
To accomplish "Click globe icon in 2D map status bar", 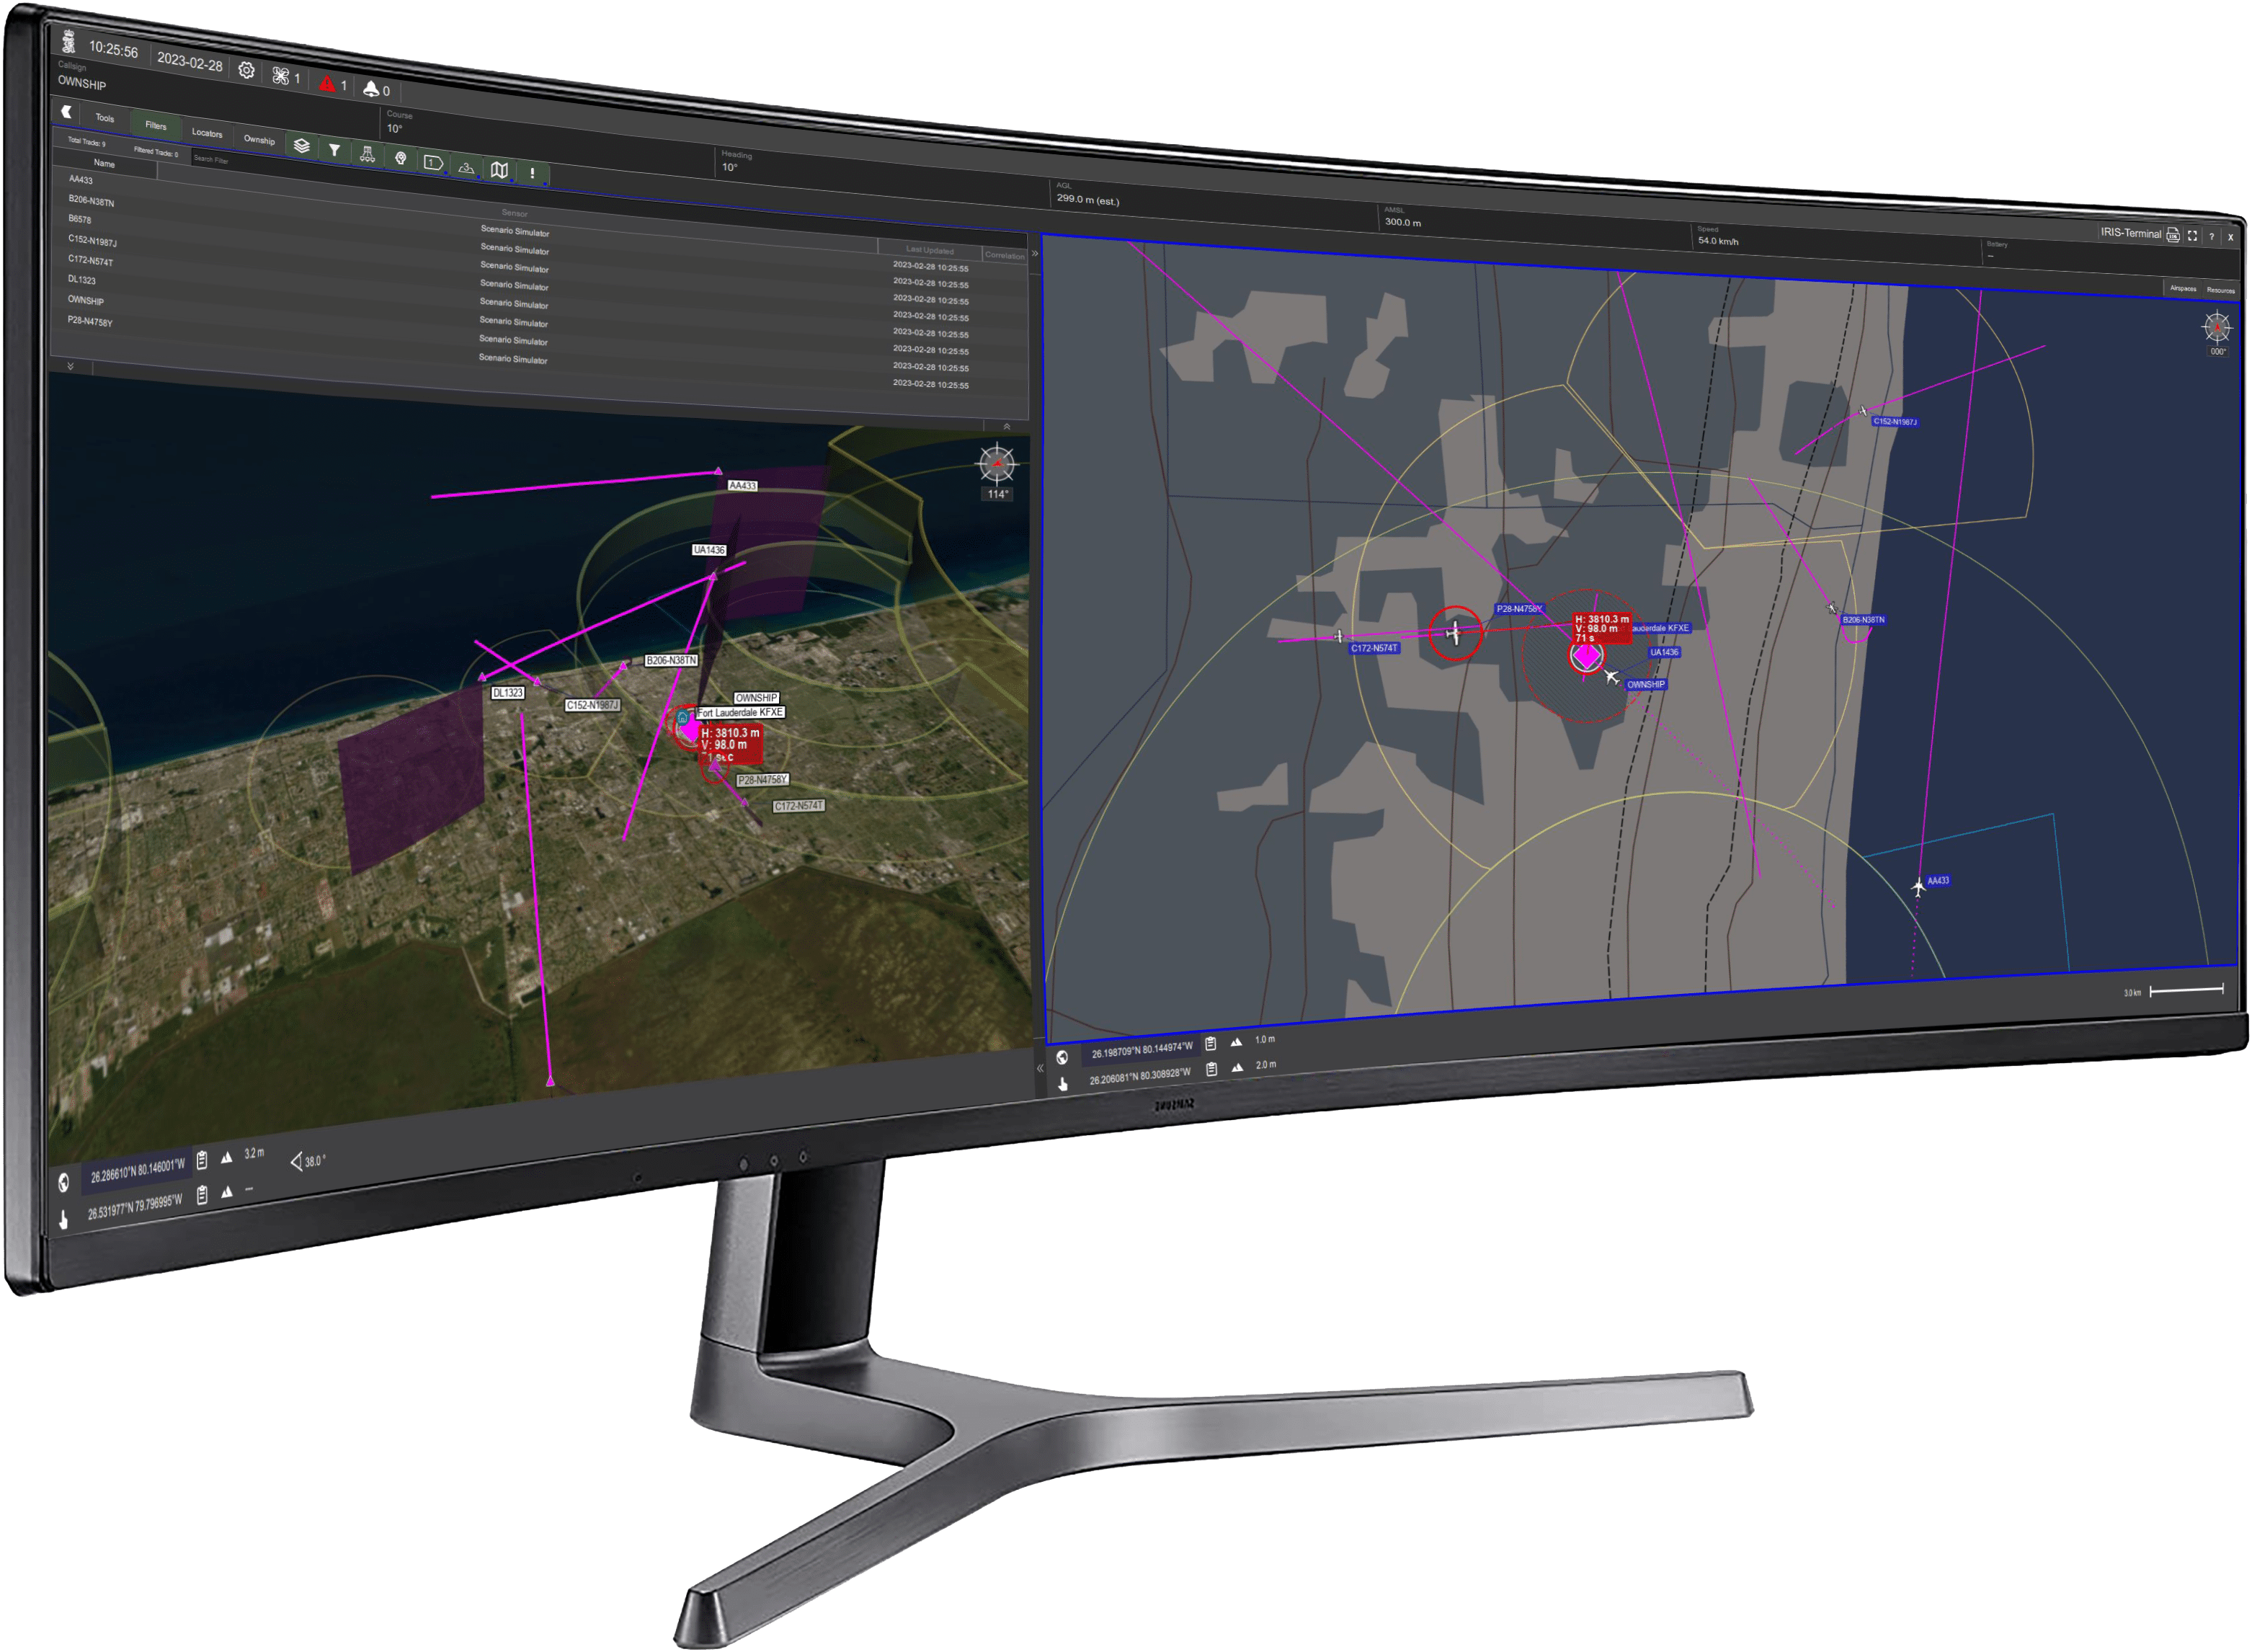I will coord(1062,1057).
